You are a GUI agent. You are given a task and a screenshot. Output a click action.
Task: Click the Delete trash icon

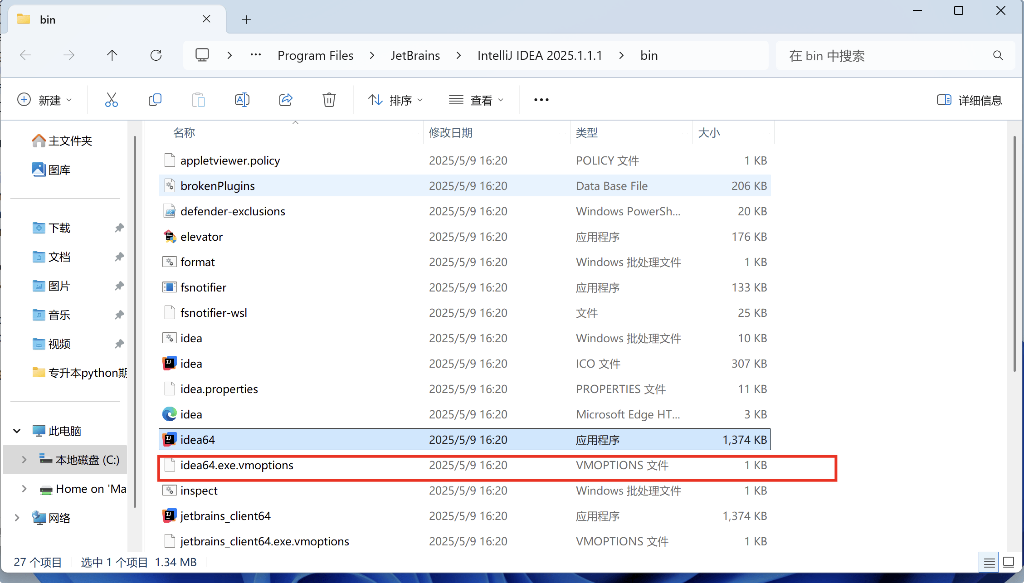(329, 100)
